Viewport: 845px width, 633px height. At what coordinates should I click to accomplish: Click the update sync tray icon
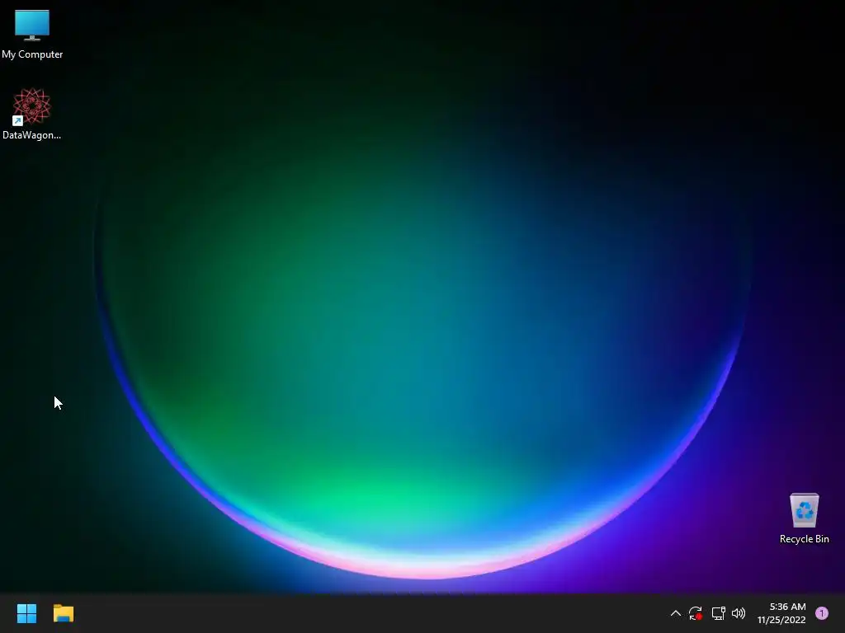click(x=695, y=613)
